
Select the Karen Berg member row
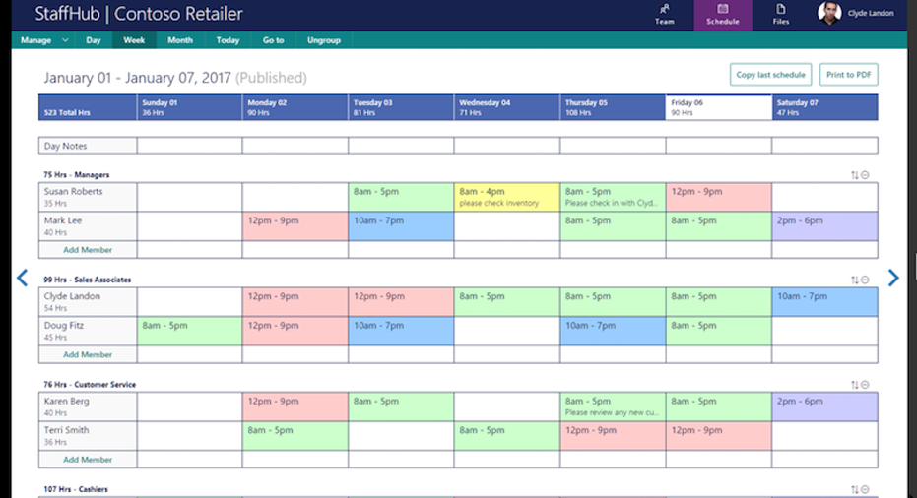point(88,406)
